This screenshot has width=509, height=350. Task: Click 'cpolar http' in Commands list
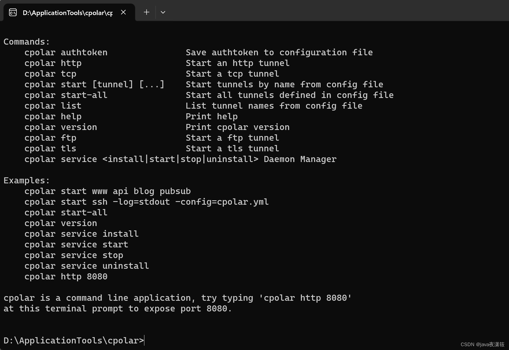(x=53, y=63)
